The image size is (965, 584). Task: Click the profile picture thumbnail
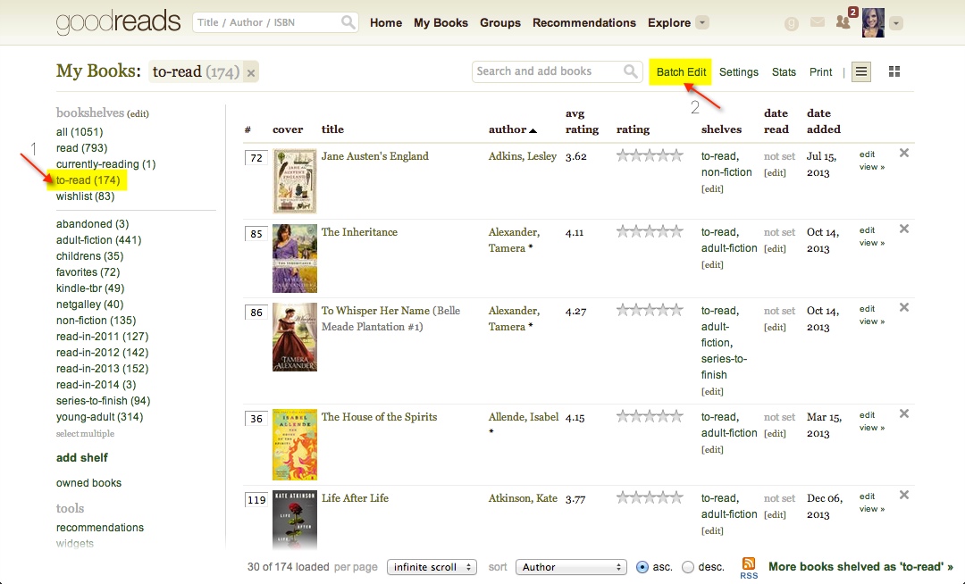coord(873,22)
